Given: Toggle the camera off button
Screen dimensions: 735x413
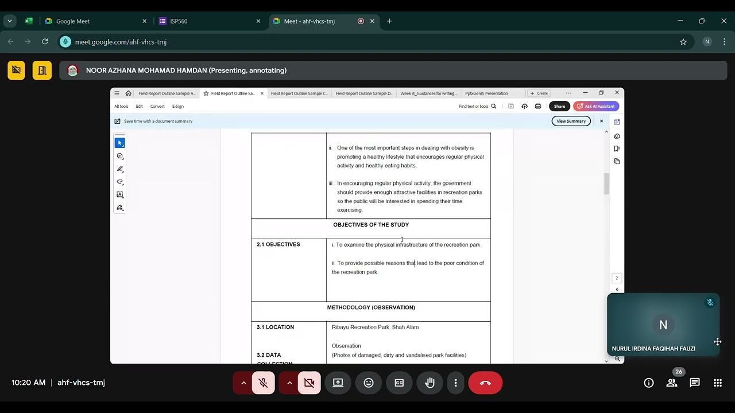Looking at the screenshot, I should pos(310,383).
